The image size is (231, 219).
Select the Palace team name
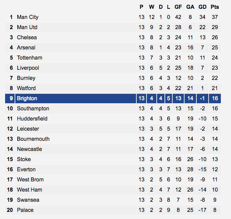coord(25,210)
